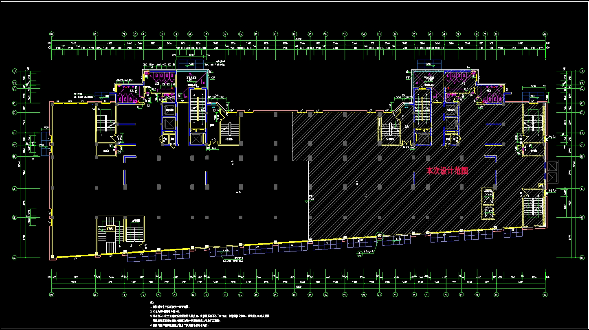The image size is (589, 330).
Task: Click the red "本次设计范围" label
Action: pyautogui.click(x=447, y=171)
